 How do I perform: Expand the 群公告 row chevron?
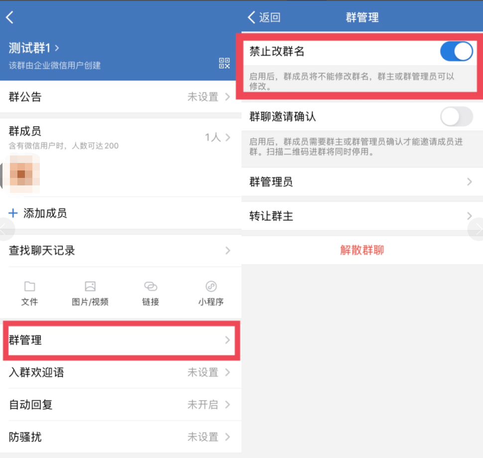point(228,97)
